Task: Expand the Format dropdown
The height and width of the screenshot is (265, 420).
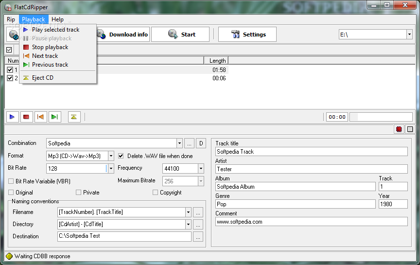Action: pos(111,156)
